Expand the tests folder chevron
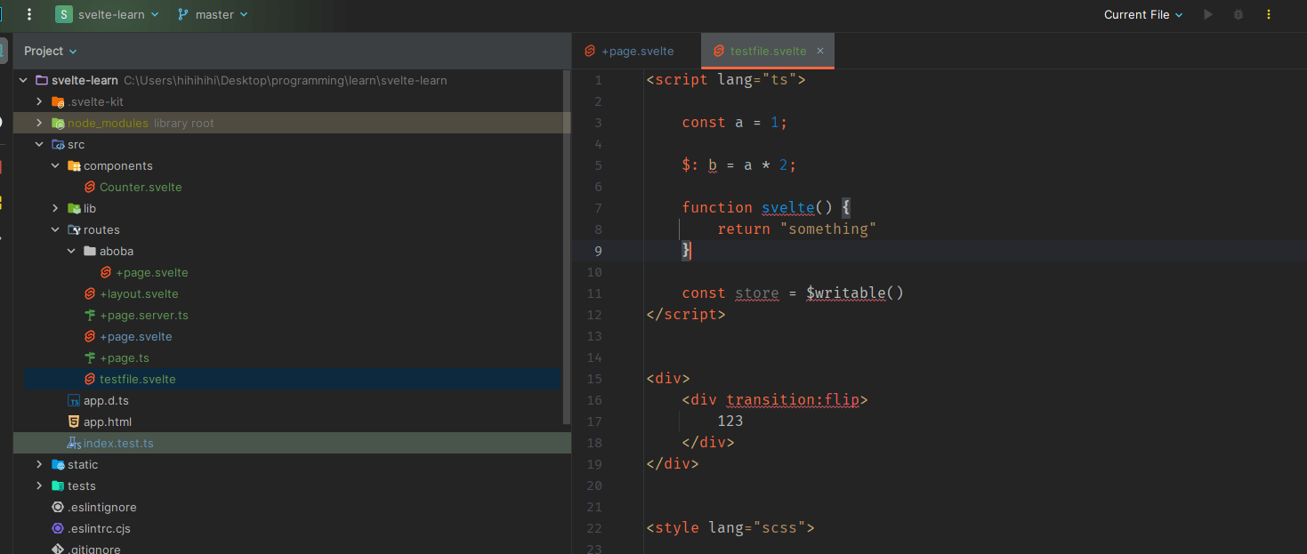The height and width of the screenshot is (554, 1307). point(39,486)
